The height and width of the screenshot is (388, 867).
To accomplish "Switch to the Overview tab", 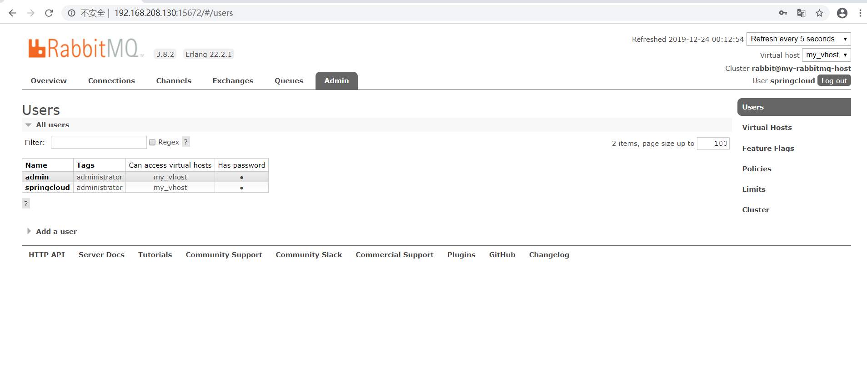I will pos(49,81).
